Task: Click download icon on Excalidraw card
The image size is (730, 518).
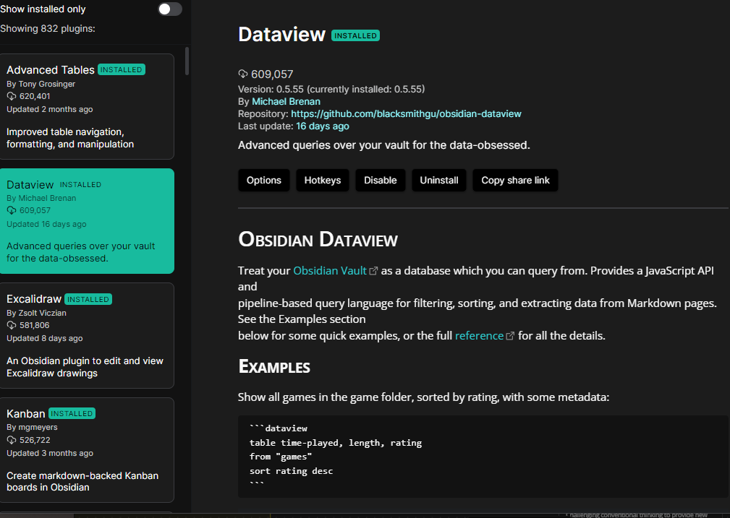Action: [x=12, y=326]
